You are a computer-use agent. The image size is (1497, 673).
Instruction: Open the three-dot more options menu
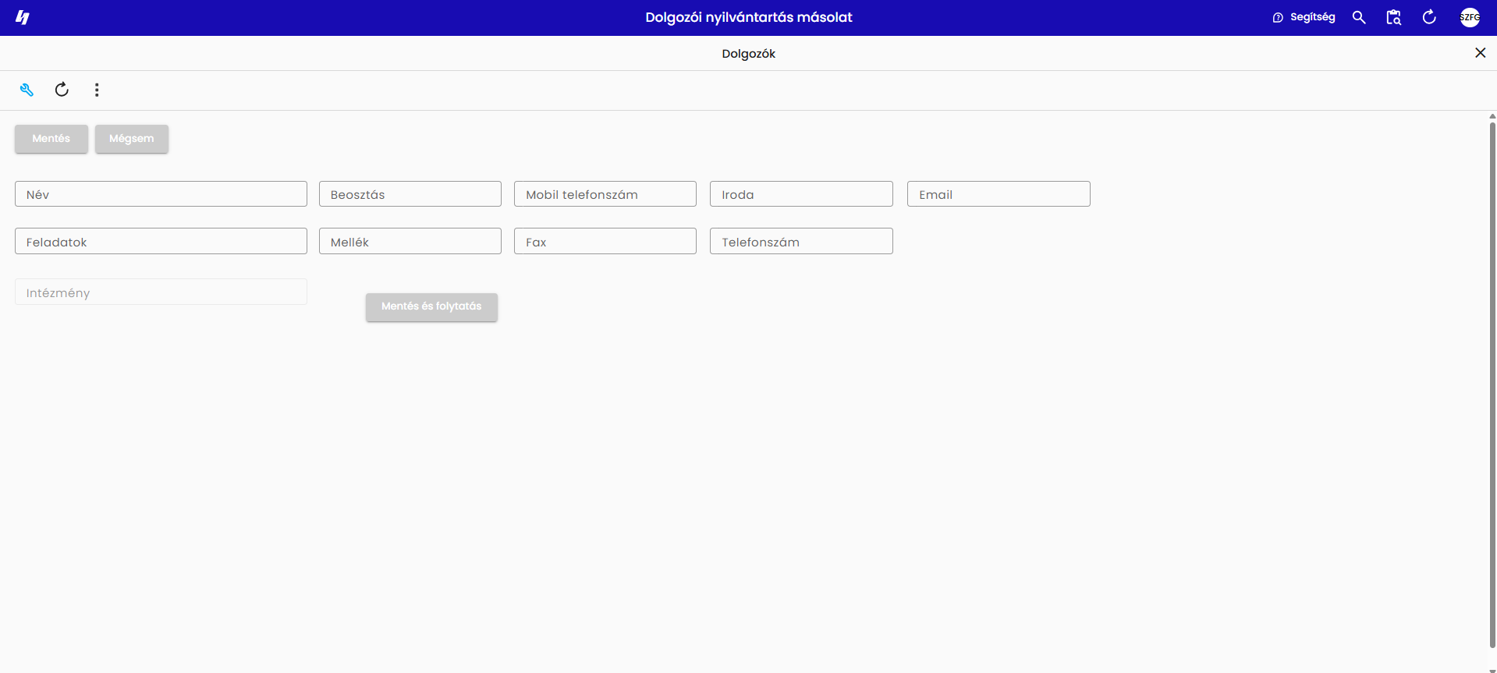[97, 90]
